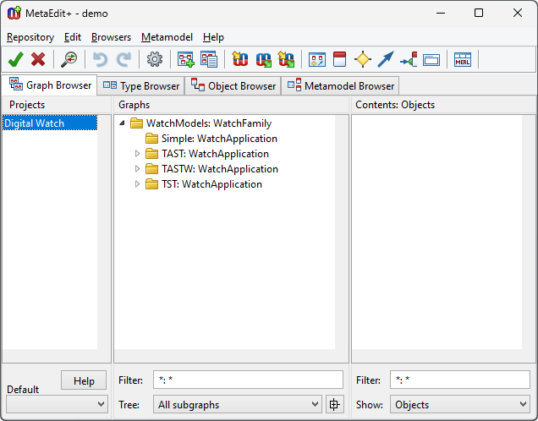The image size is (538, 421).
Task: Open the magnifier search toolbar icon
Action: pyautogui.click(x=69, y=59)
